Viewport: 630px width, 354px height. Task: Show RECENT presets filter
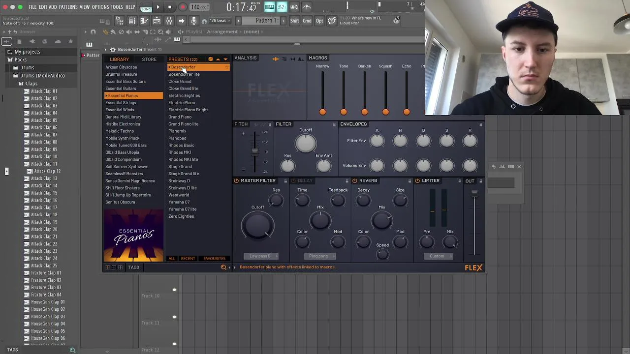(188, 259)
